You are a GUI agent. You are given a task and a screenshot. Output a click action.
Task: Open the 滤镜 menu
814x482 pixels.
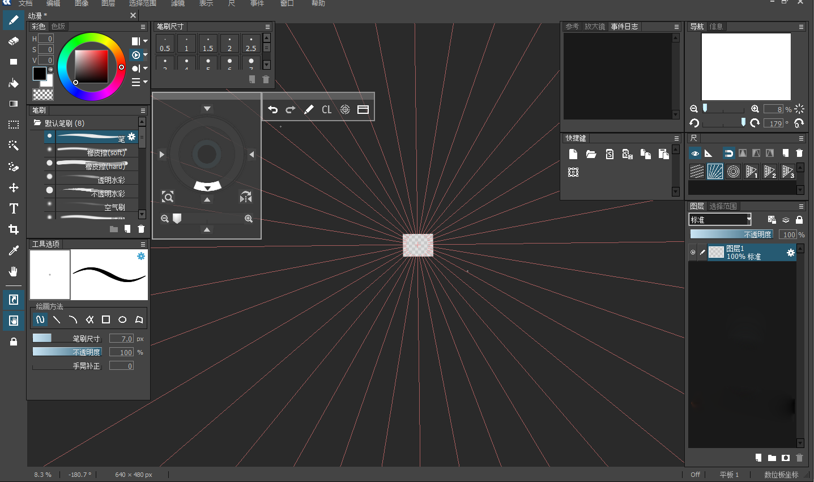178,3
